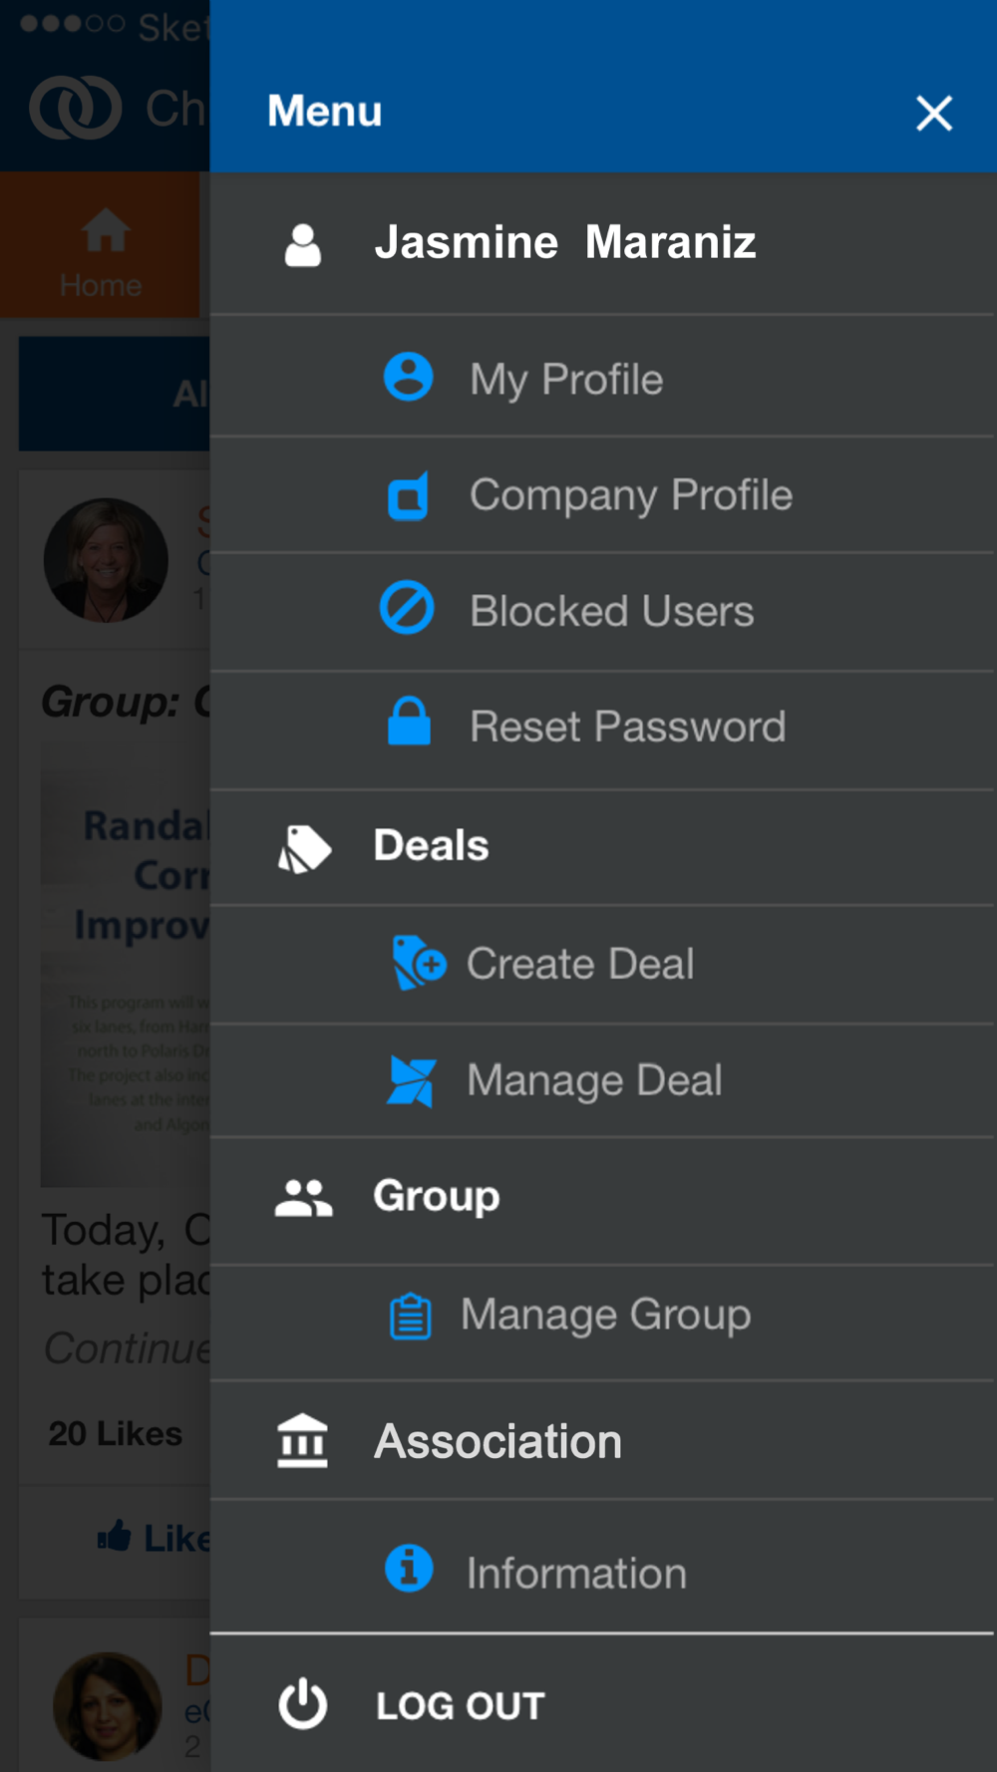Screen dimensions: 997x1772
Task: Click the Company Profile icon
Action: pos(408,495)
